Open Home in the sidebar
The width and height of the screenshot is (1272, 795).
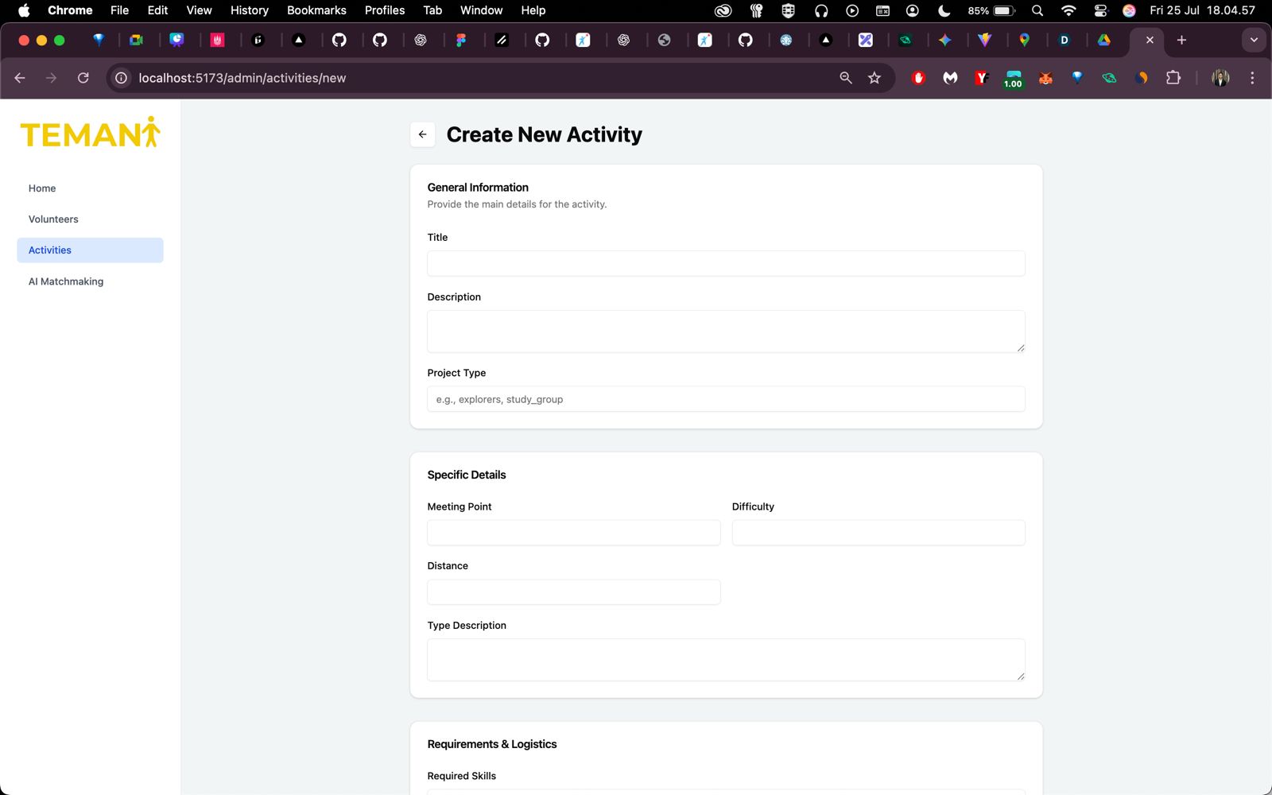tap(90, 188)
